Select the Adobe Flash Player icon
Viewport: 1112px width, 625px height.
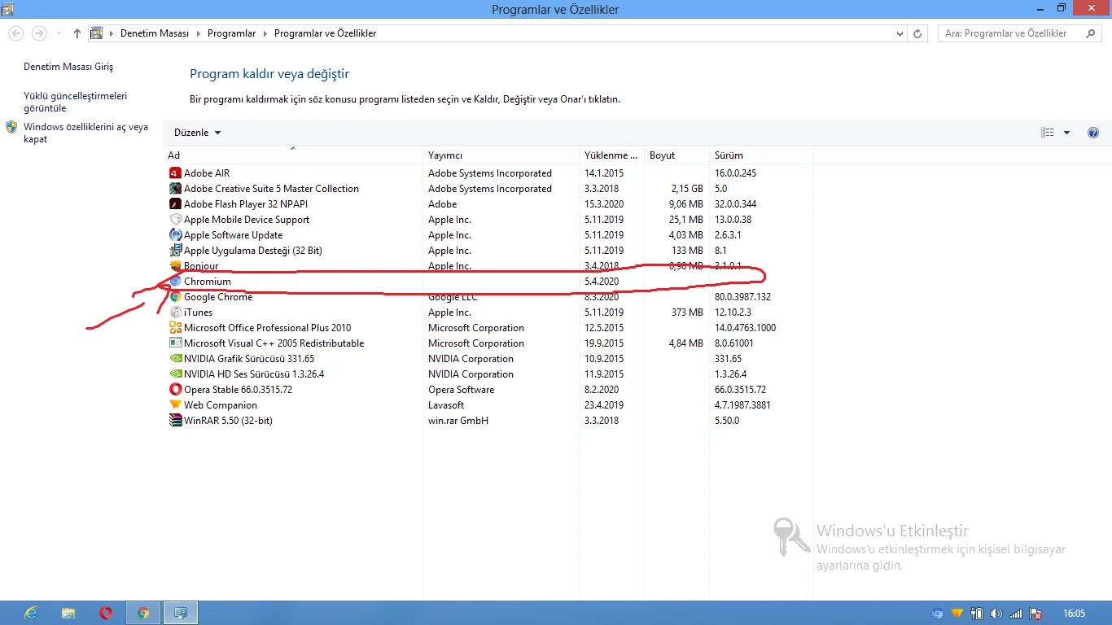[x=175, y=204]
